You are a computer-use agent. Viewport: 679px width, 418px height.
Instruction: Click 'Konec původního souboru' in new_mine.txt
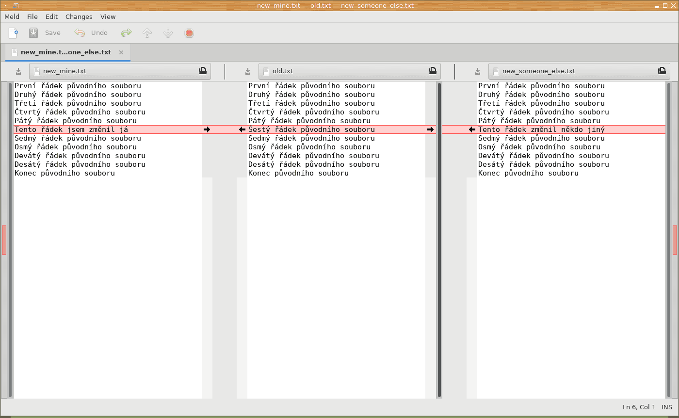pos(65,173)
